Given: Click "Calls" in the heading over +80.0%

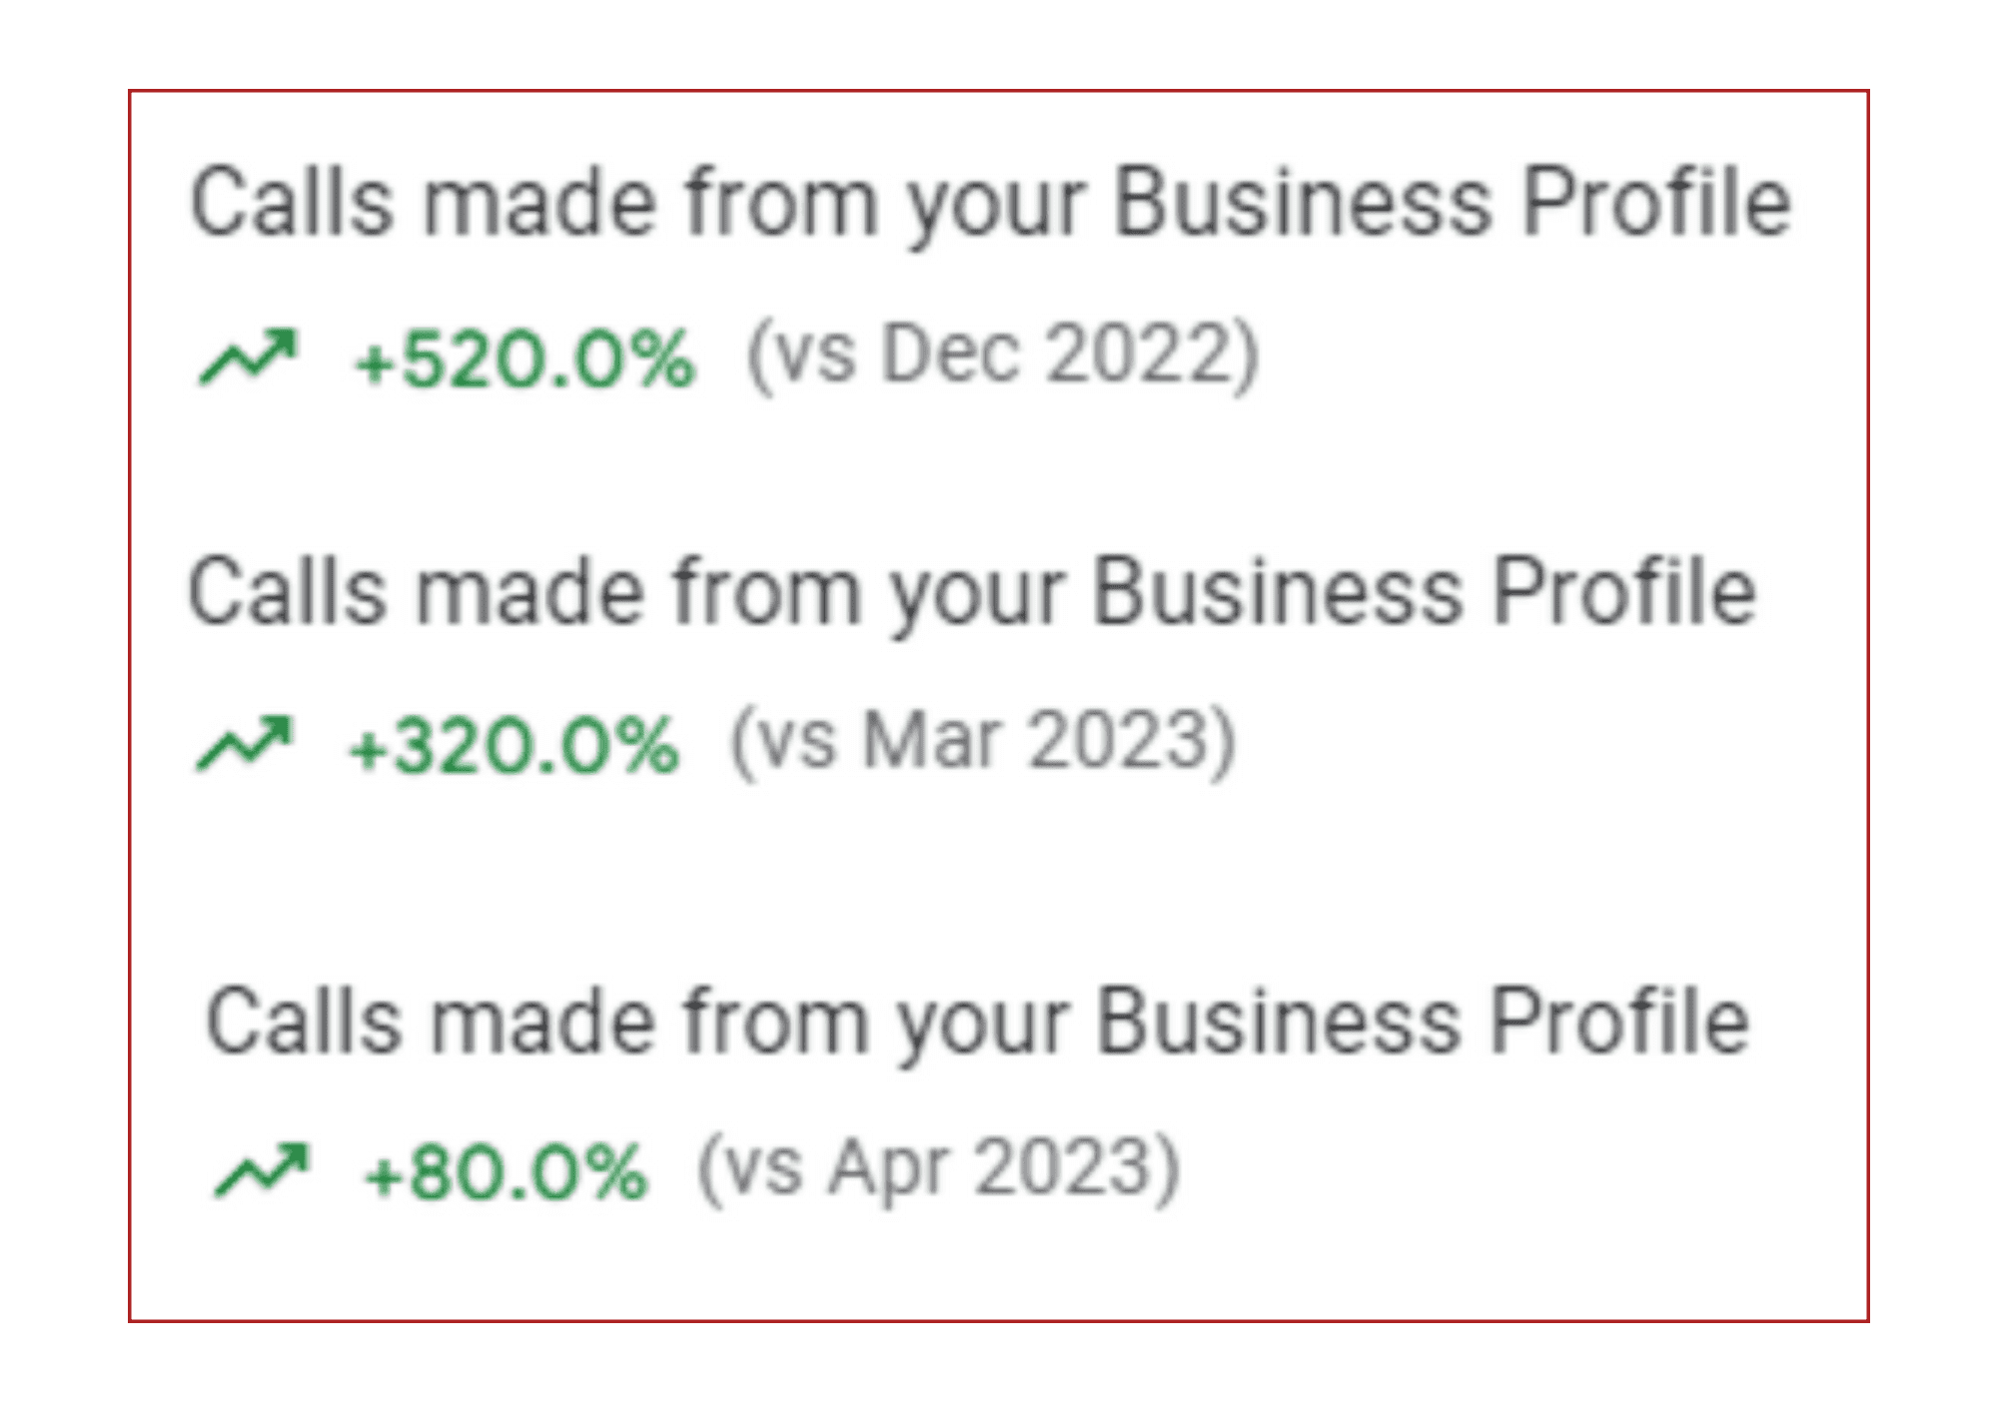Looking at the screenshot, I should 304,1023.
